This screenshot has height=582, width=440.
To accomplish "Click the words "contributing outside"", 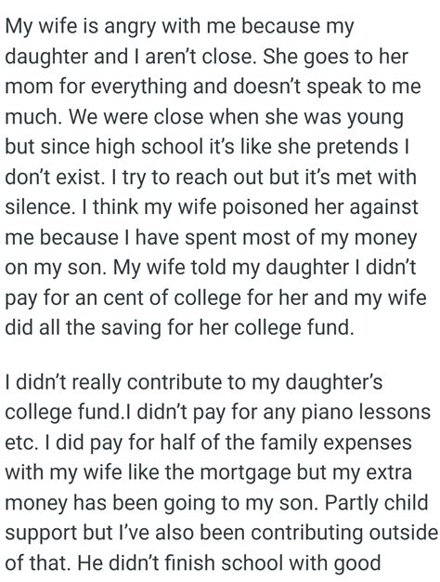I will tap(344, 534).
